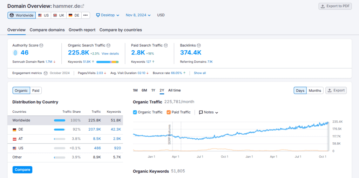Select the US flag country filter

(43, 15)
